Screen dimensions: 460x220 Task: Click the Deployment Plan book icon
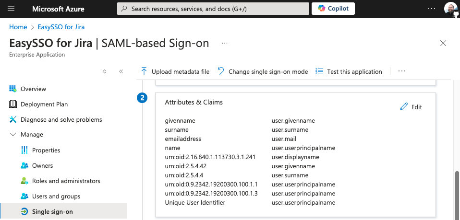(x=13, y=104)
